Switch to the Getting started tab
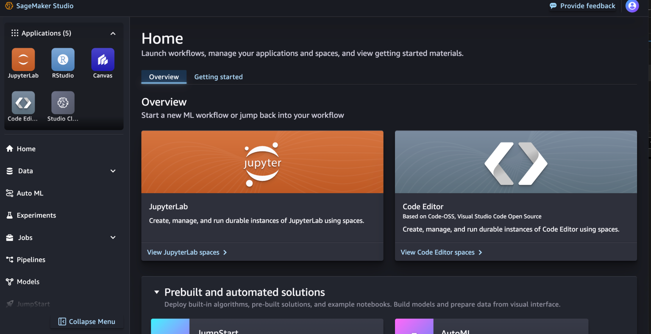Viewport: 651px width, 334px height. 218,77
